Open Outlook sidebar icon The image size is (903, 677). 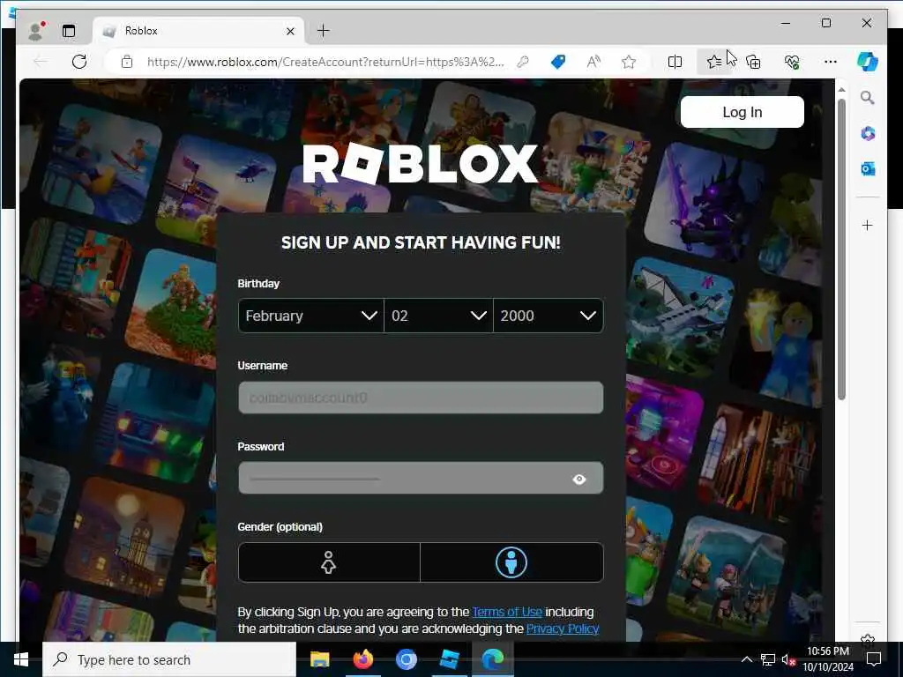pos(868,168)
